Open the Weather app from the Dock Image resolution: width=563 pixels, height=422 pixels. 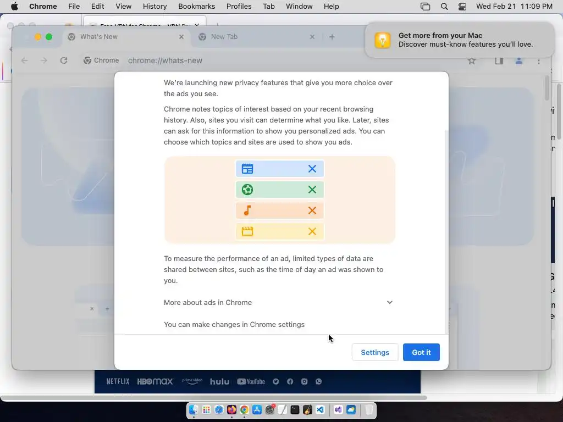pos(351,409)
